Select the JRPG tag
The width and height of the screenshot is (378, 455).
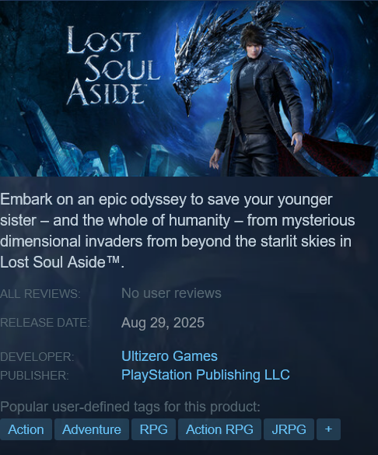289,429
